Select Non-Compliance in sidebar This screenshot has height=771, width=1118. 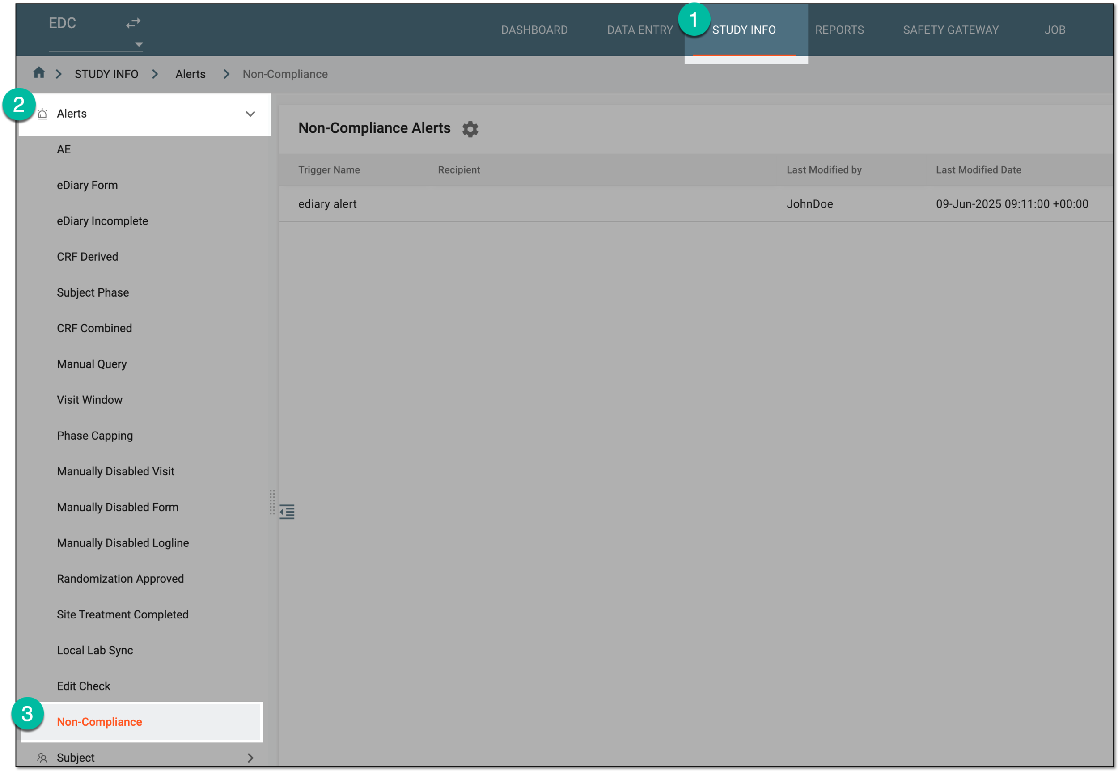coord(141,722)
